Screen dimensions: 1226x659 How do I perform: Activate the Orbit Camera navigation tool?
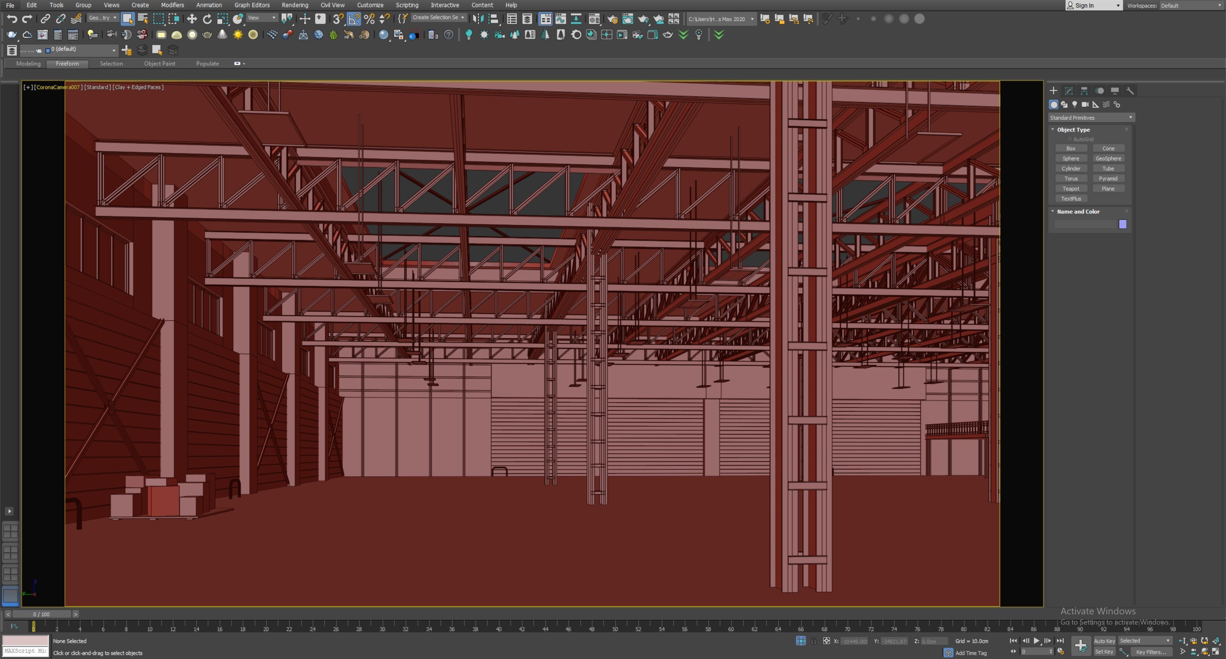point(1205,651)
